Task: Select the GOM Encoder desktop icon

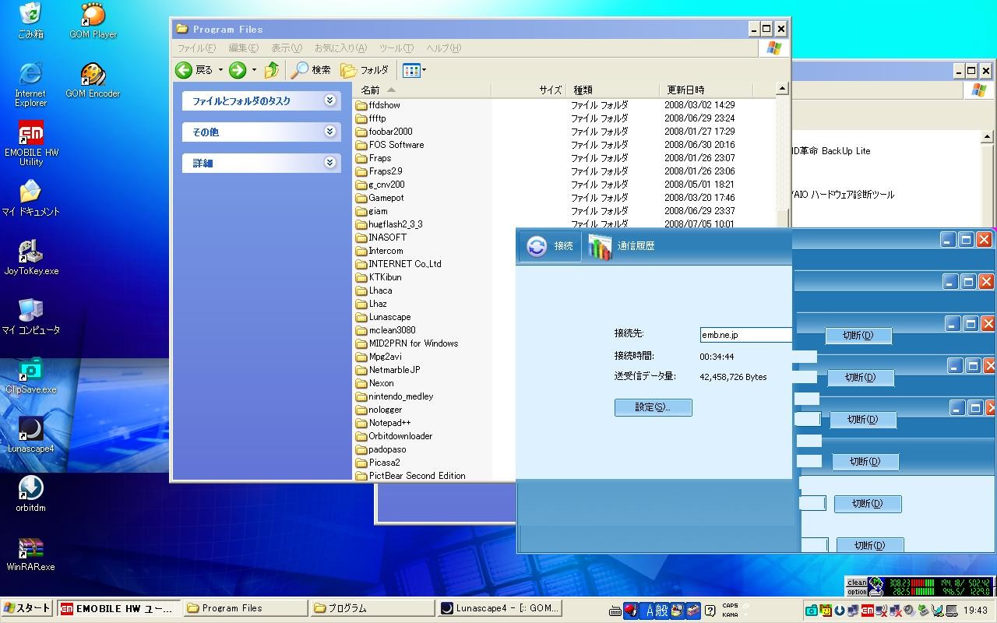Action: tap(93, 80)
